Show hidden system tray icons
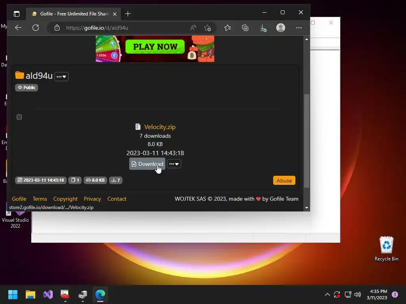 [327, 294]
